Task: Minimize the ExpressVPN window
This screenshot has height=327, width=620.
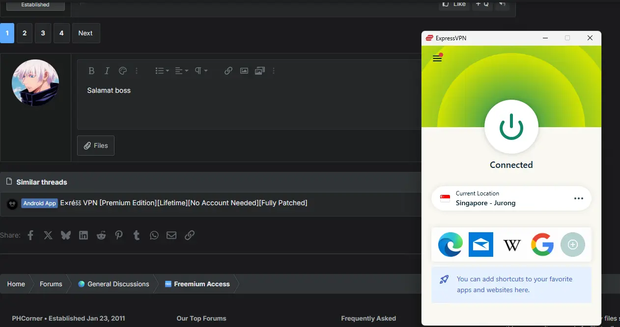Action: coord(545,38)
